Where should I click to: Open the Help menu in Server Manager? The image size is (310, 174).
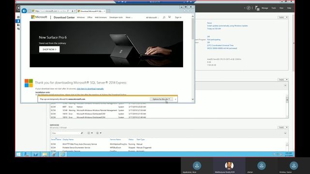(x=289, y=8)
